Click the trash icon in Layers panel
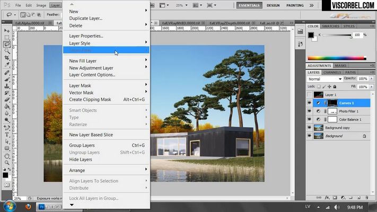Screen dimensions: 377x212 click(x=367, y=198)
